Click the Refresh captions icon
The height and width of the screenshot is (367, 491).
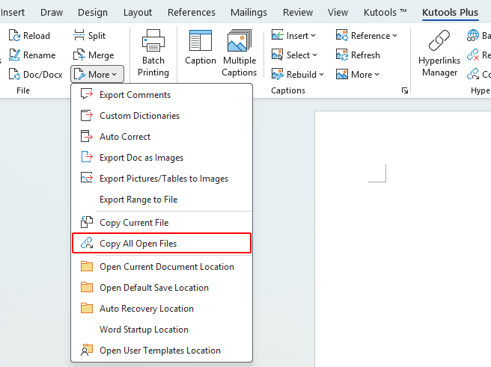tap(341, 55)
